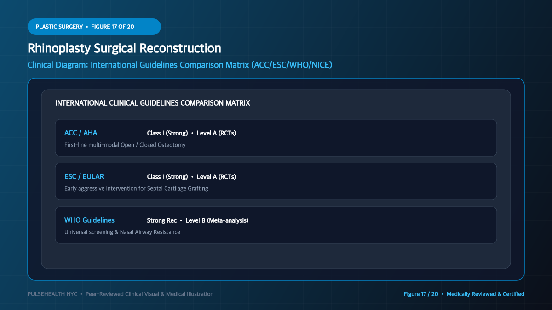The image size is (552, 310).
Task: Click "Class I (Strong) • Level A (RCTs)" in ACC / AHA row
Action: [191, 133]
